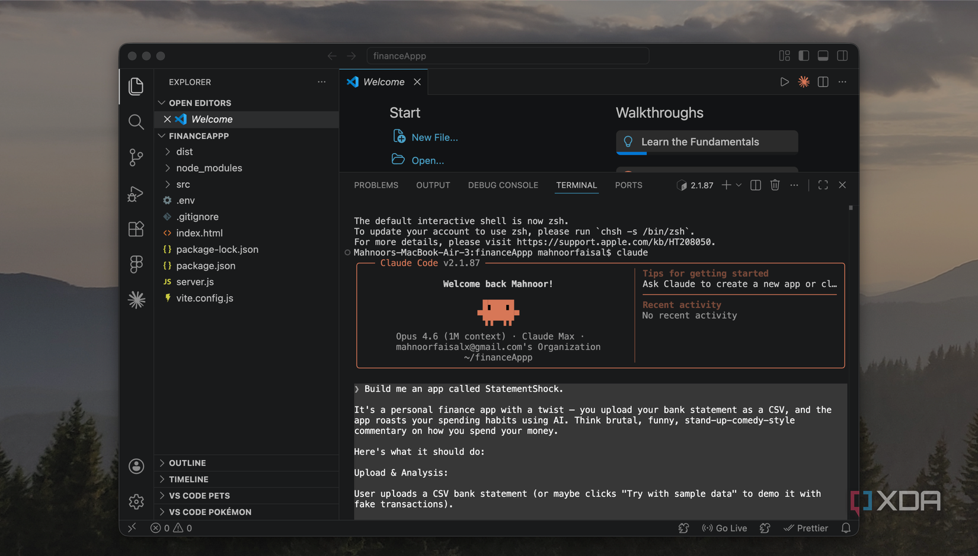Image resolution: width=978 pixels, height=556 pixels.
Task: Expand the OUTLINE section
Action: [x=164, y=462]
